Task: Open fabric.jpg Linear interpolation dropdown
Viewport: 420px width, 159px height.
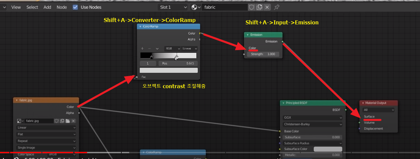Action: (x=46, y=128)
